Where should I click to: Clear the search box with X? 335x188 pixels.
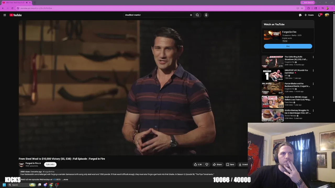tap(191, 15)
